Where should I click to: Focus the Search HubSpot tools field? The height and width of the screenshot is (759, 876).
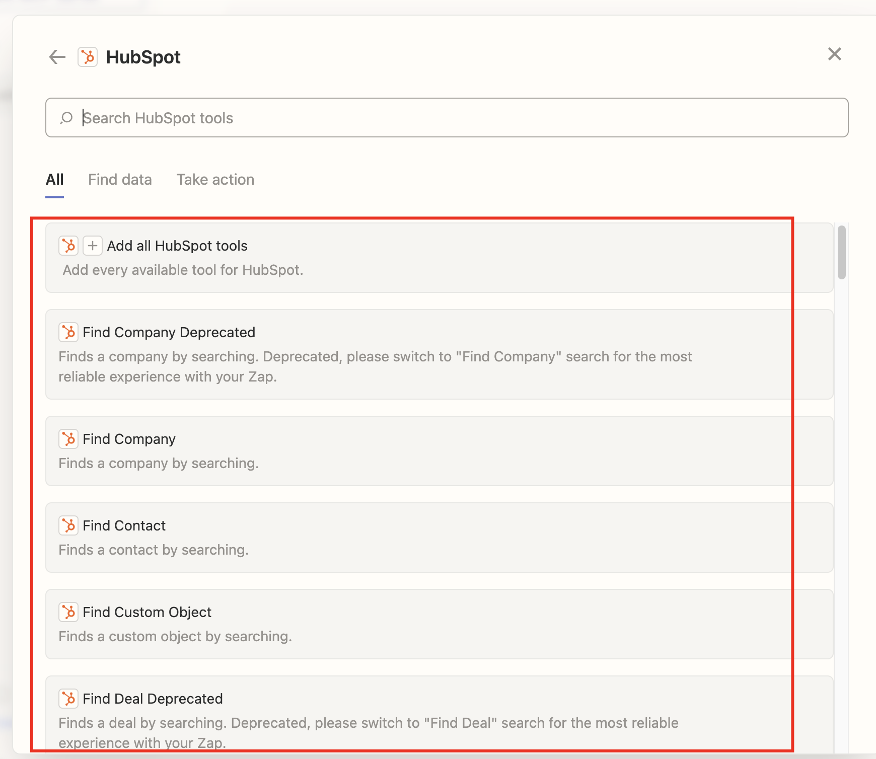pyautogui.click(x=447, y=118)
